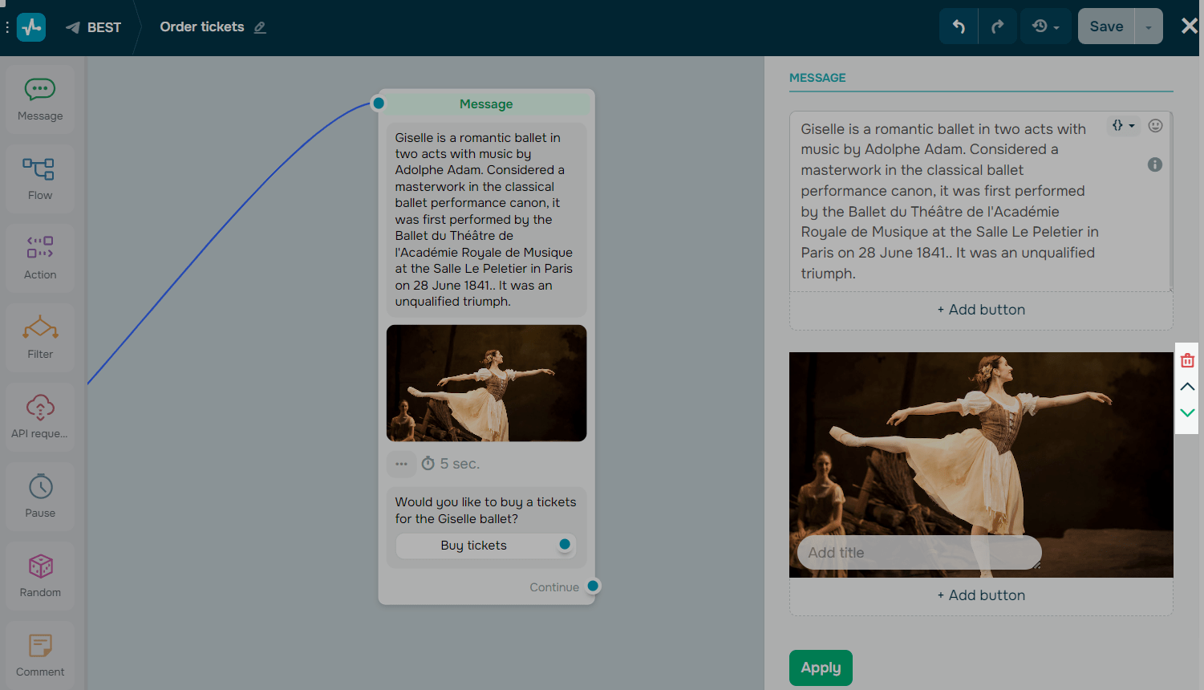1204x690 pixels.
Task: Click the Order tickets flow title
Action: 202,27
